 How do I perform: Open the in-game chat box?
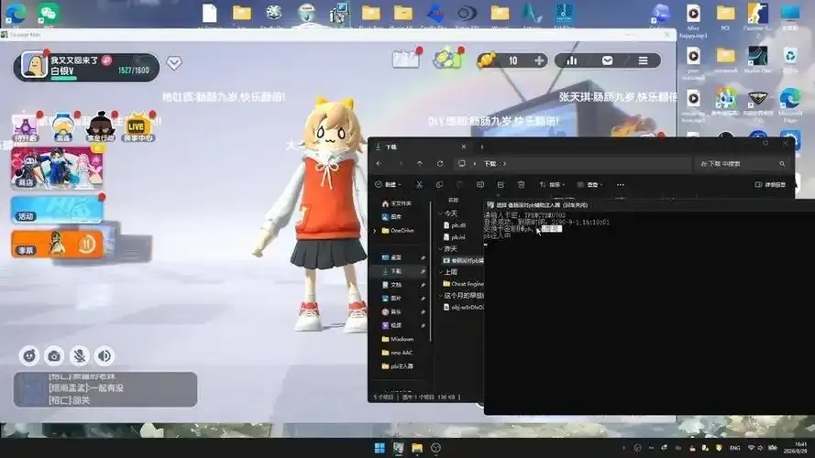tap(105, 389)
